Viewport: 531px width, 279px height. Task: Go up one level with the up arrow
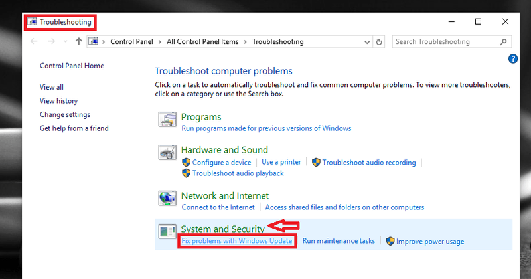(79, 41)
